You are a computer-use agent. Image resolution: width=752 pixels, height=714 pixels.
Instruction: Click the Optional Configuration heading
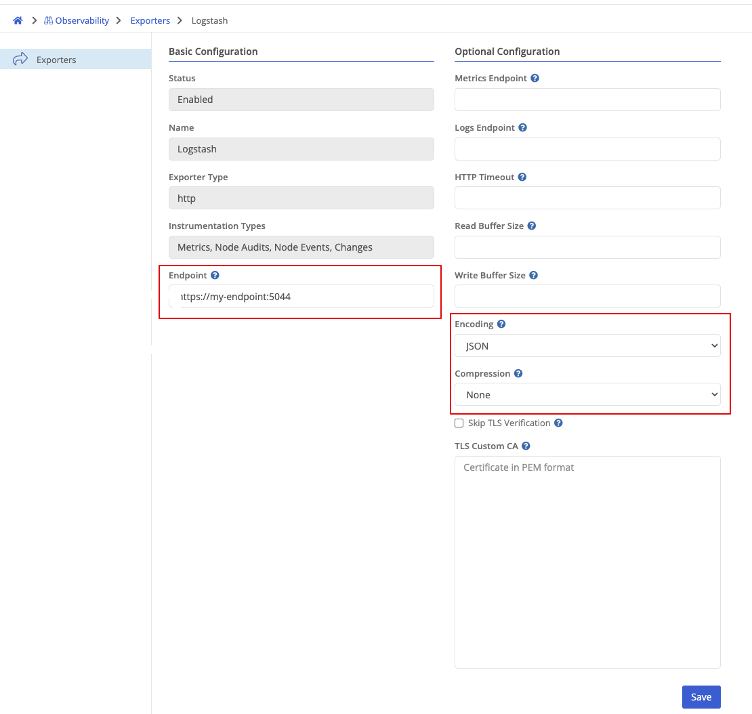[x=507, y=51]
